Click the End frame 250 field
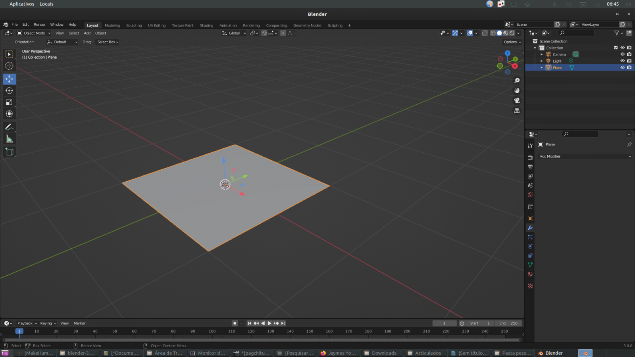 click(508, 323)
